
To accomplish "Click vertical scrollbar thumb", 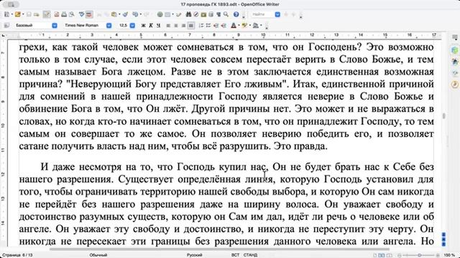I will (x=444, y=116).
